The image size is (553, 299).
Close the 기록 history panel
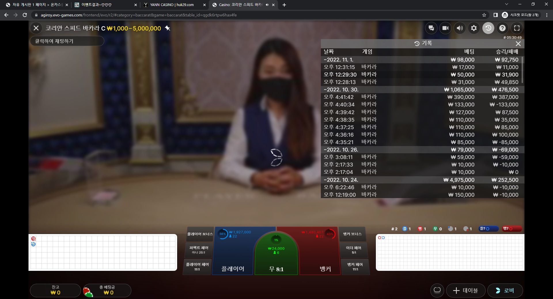point(518,44)
